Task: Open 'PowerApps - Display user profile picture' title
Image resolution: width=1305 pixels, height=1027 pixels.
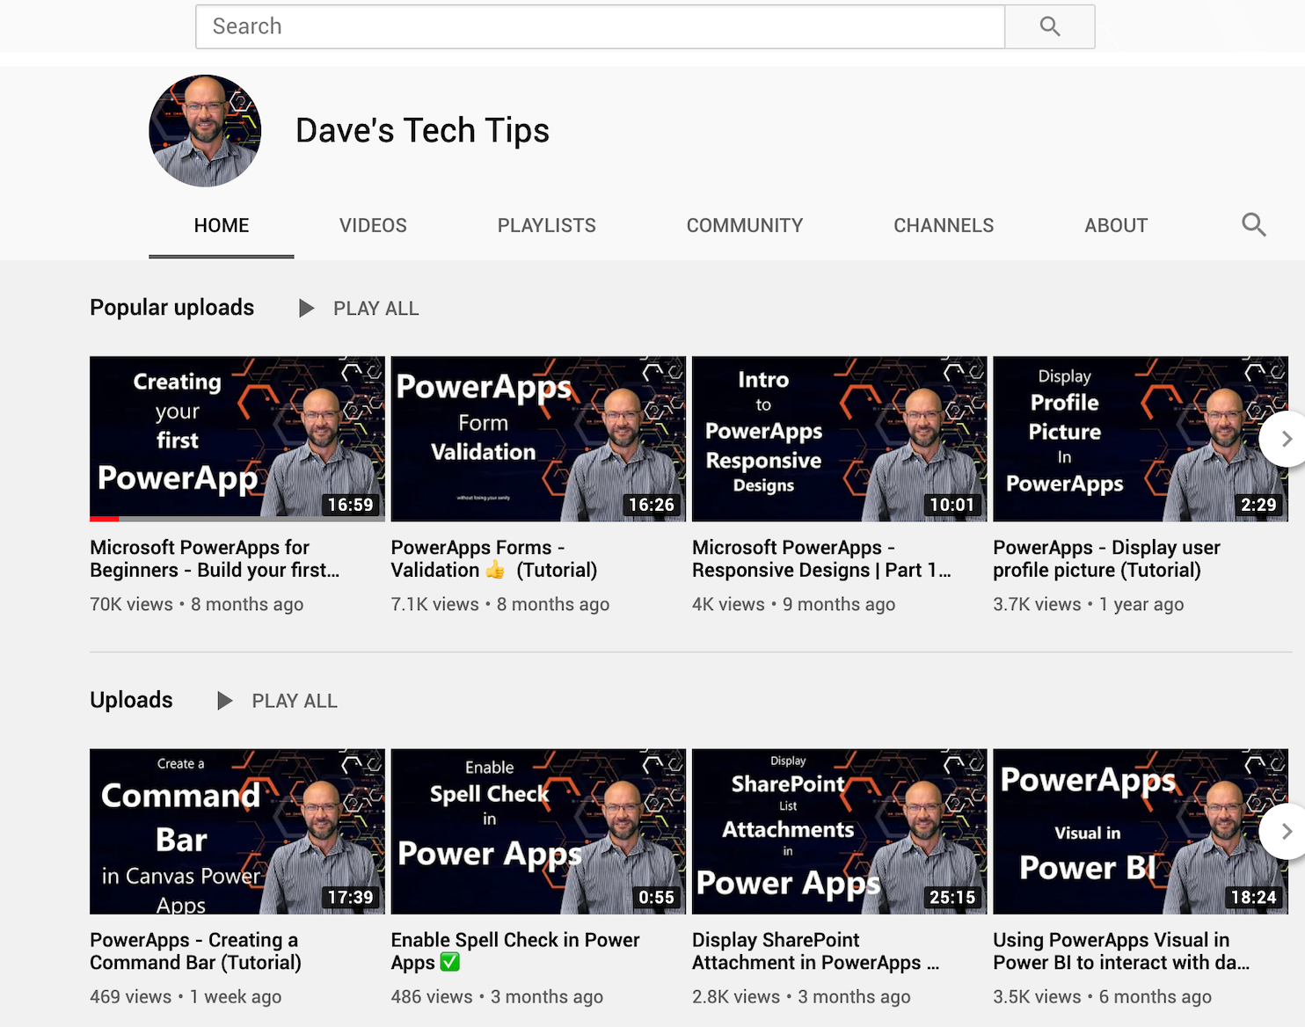Action: [1106, 558]
